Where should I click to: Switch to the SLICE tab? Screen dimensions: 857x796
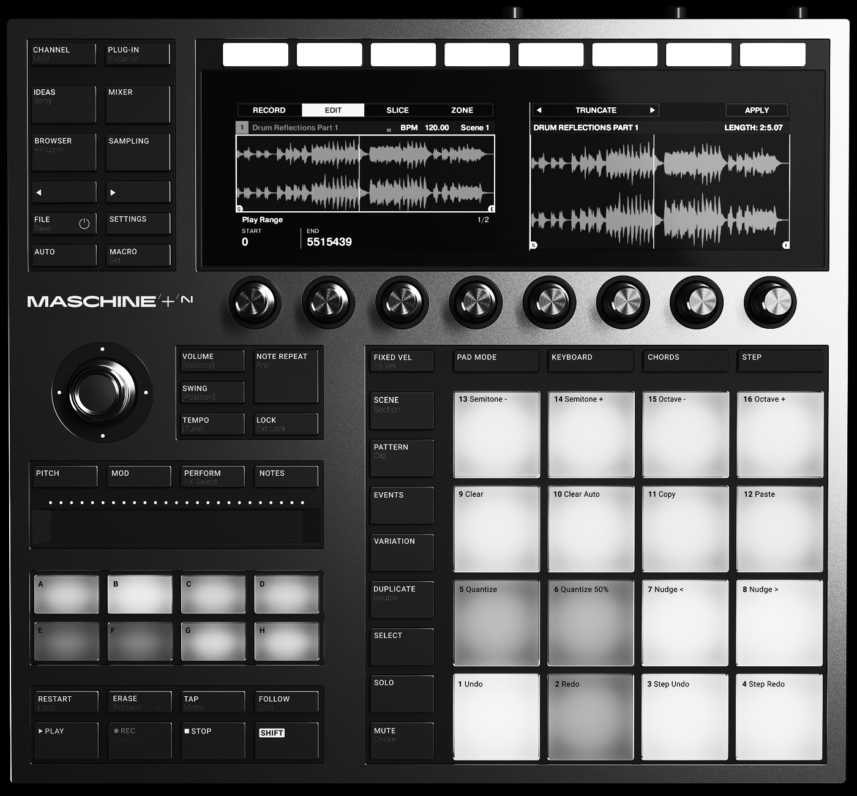point(397,110)
